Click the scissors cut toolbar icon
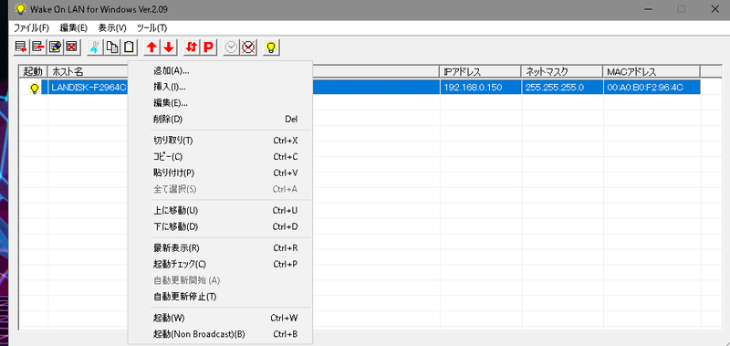The height and width of the screenshot is (346, 730). (95, 47)
